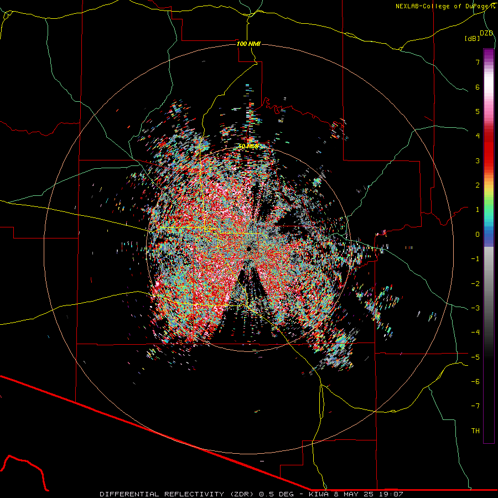Screen dimensions: 498x498
Task: Click the [dB] unit label
Action: point(473,38)
